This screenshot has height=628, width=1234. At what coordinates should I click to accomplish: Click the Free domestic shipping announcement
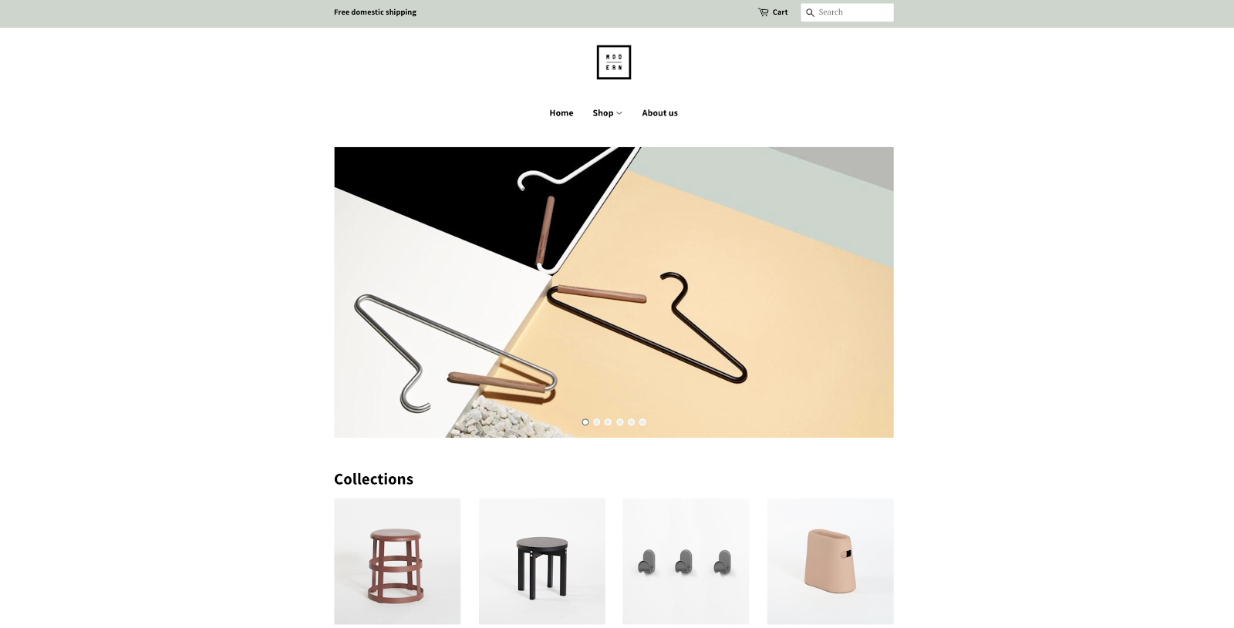pyautogui.click(x=375, y=12)
